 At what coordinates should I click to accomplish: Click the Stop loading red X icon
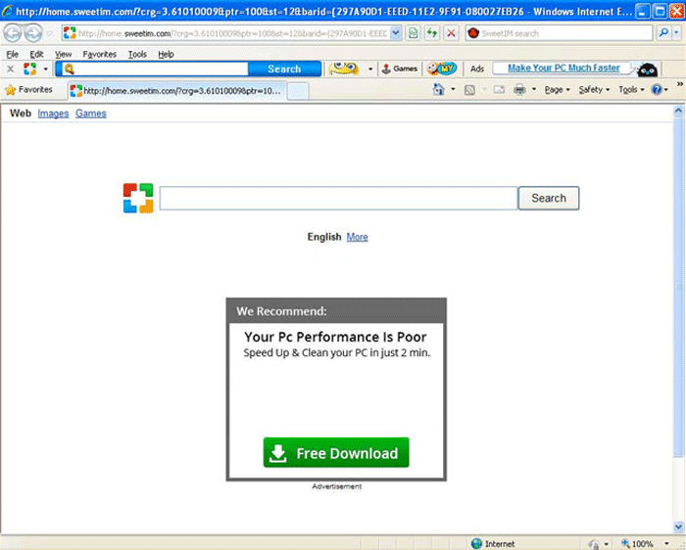451,33
